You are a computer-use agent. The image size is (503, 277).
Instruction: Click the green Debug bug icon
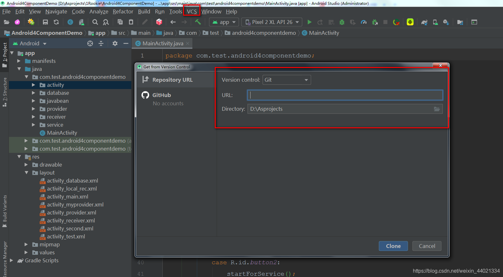click(x=342, y=22)
